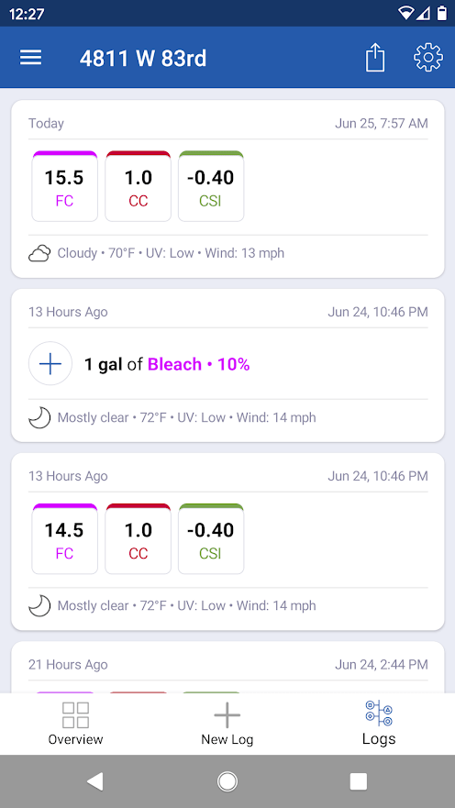
Task: Open the Overview tab label
Action: (x=76, y=739)
